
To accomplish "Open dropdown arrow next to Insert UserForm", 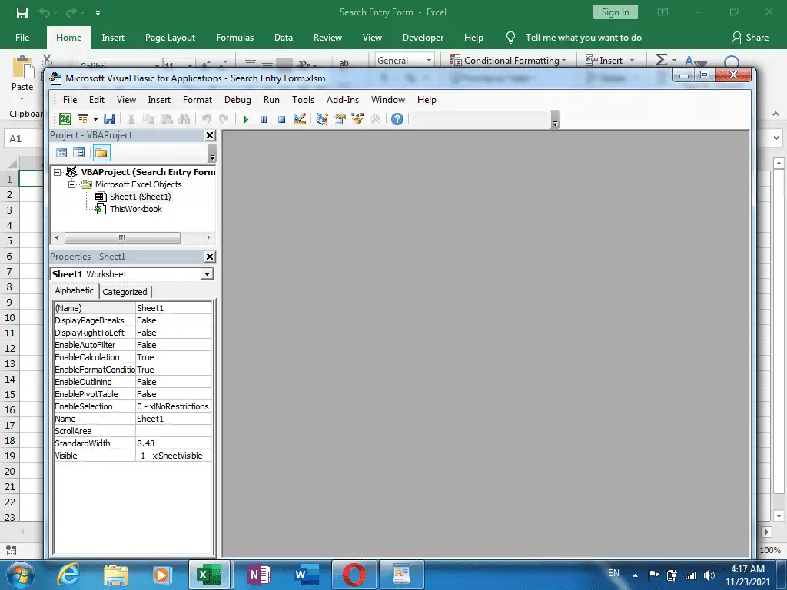I will coord(95,119).
